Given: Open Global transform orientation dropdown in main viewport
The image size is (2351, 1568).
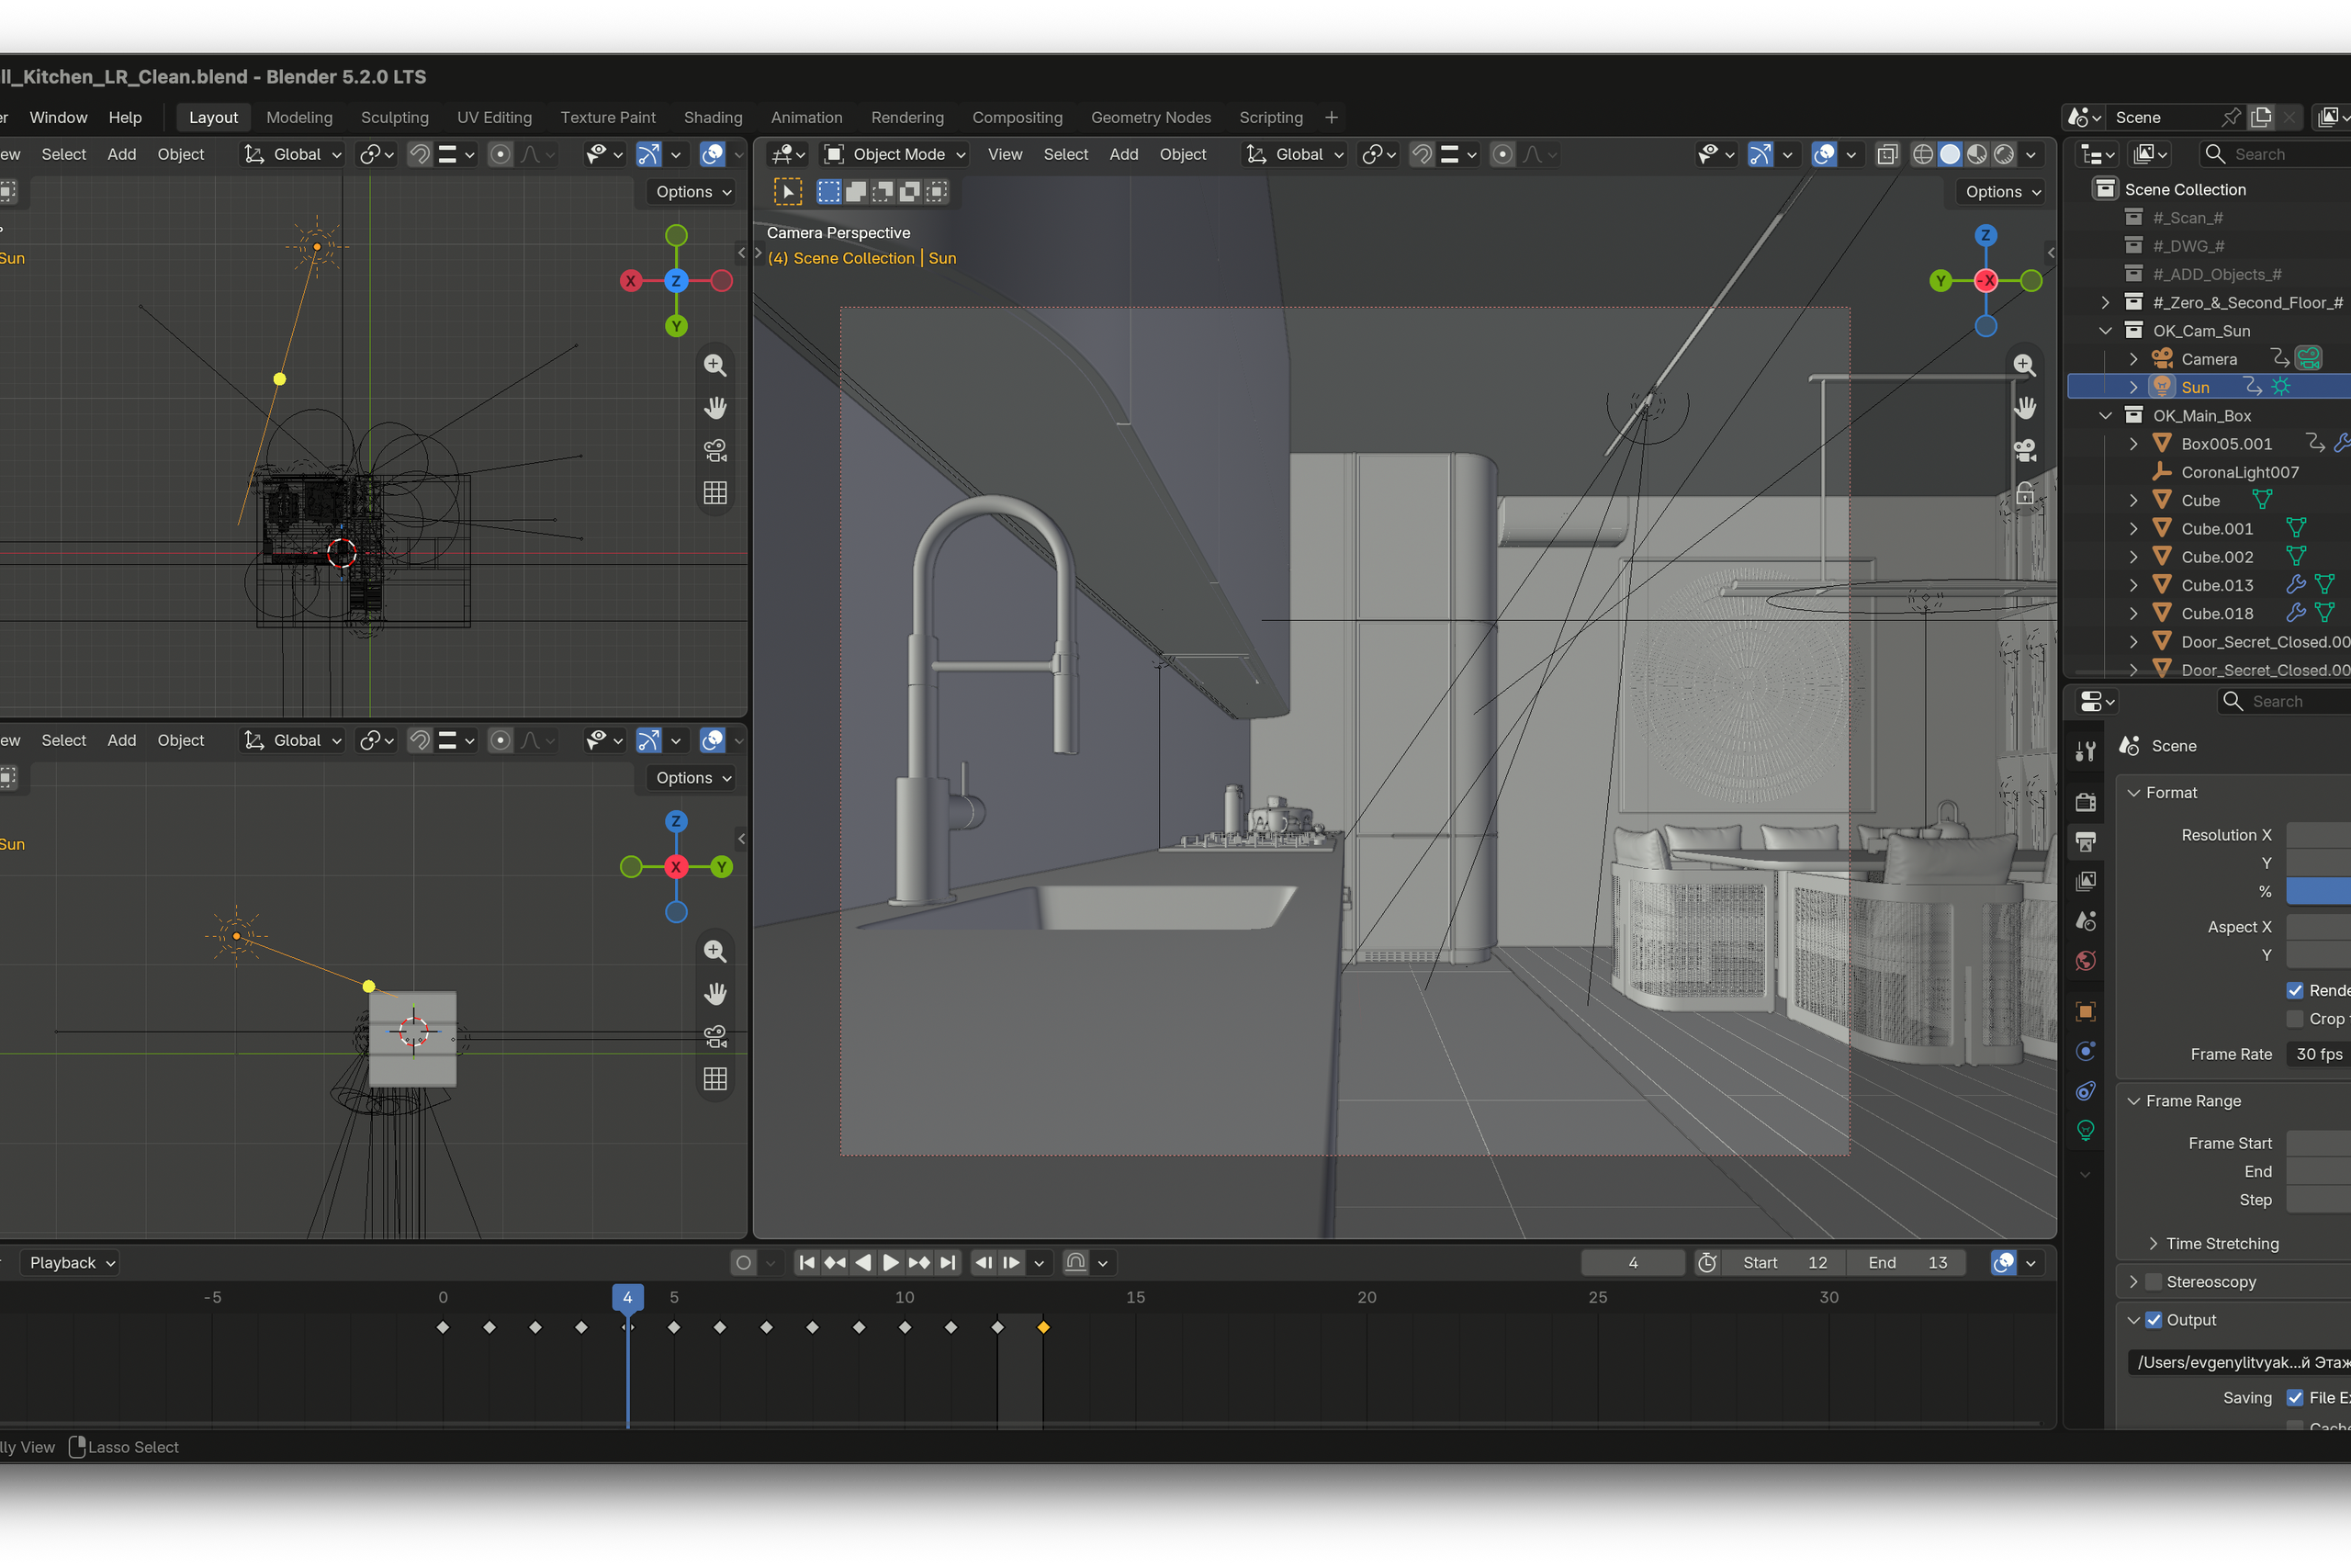Looking at the screenshot, I should point(1295,154).
